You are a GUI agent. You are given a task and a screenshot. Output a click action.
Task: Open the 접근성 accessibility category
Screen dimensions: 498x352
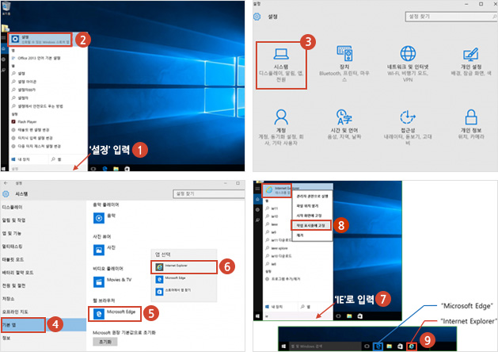(408, 127)
